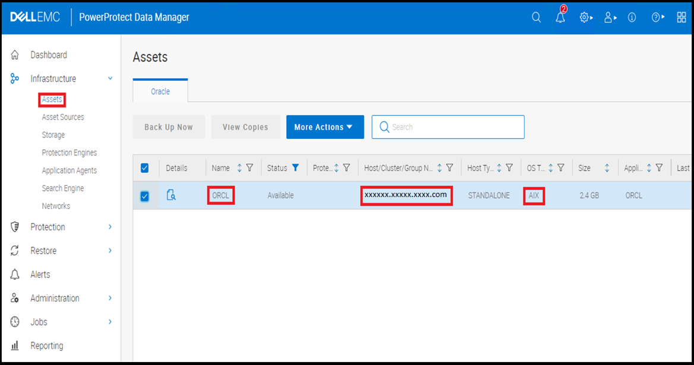The height and width of the screenshot is (365, 694).
Task: Open Application Agents menu item
Action: pyautogui.click(x=69, y=170)
